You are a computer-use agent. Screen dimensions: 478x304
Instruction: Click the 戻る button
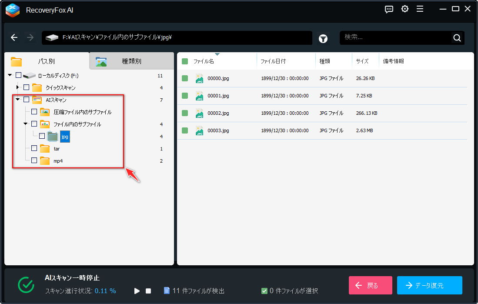pos(370,285)
